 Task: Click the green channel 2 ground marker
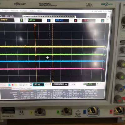pyautogui.click(x=105, y=55)
